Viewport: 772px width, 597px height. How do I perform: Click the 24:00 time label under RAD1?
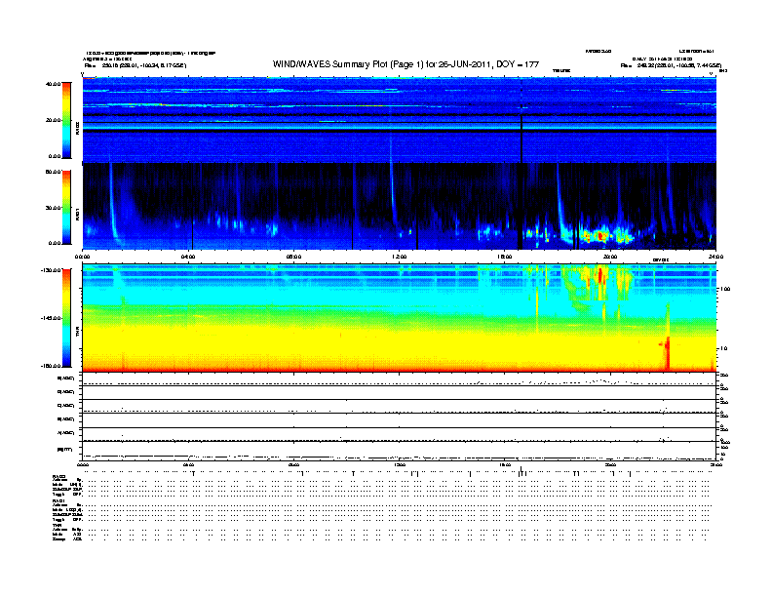coord(715,257)
